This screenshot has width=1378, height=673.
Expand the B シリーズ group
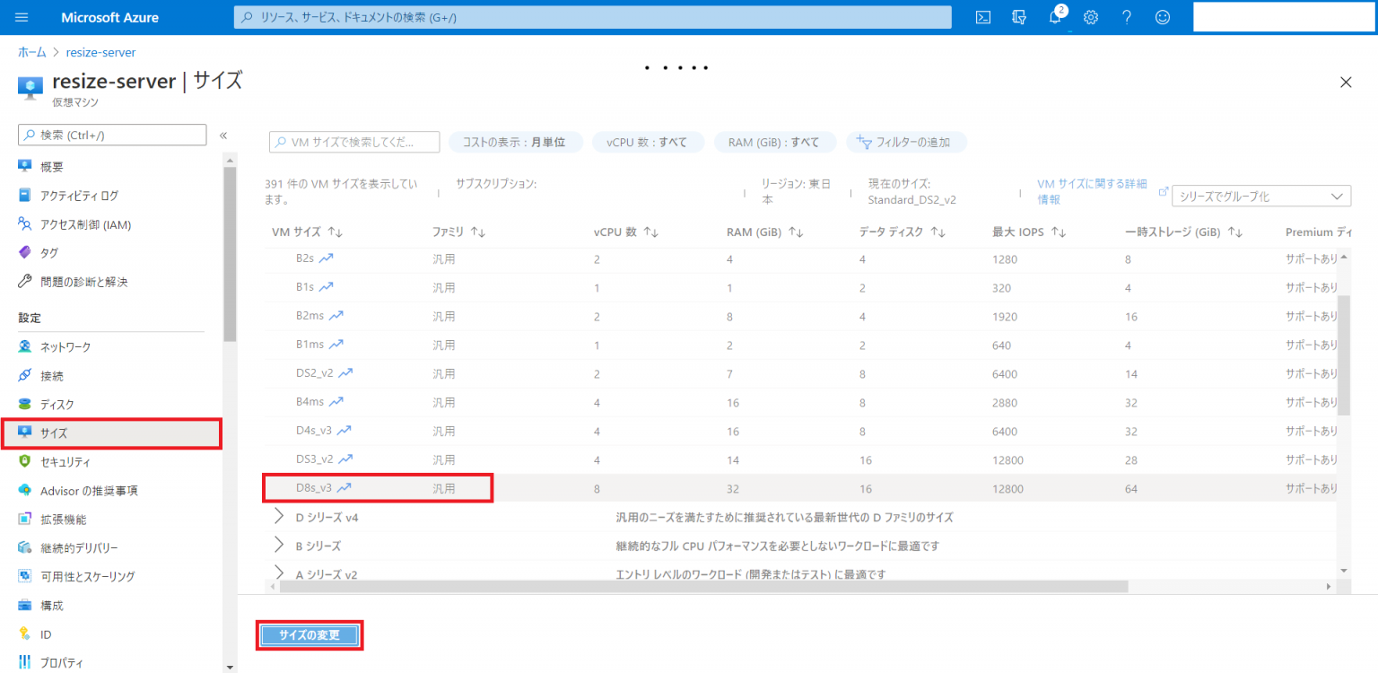point(280,546)
